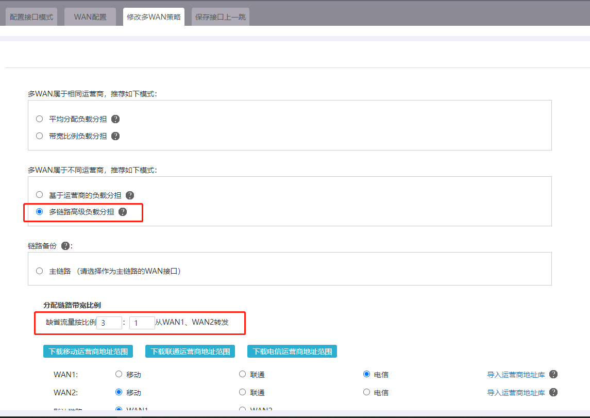Select 带宽比例负载分担 radio button
This screenshot has height=418, width=590.
pos(40,136)
